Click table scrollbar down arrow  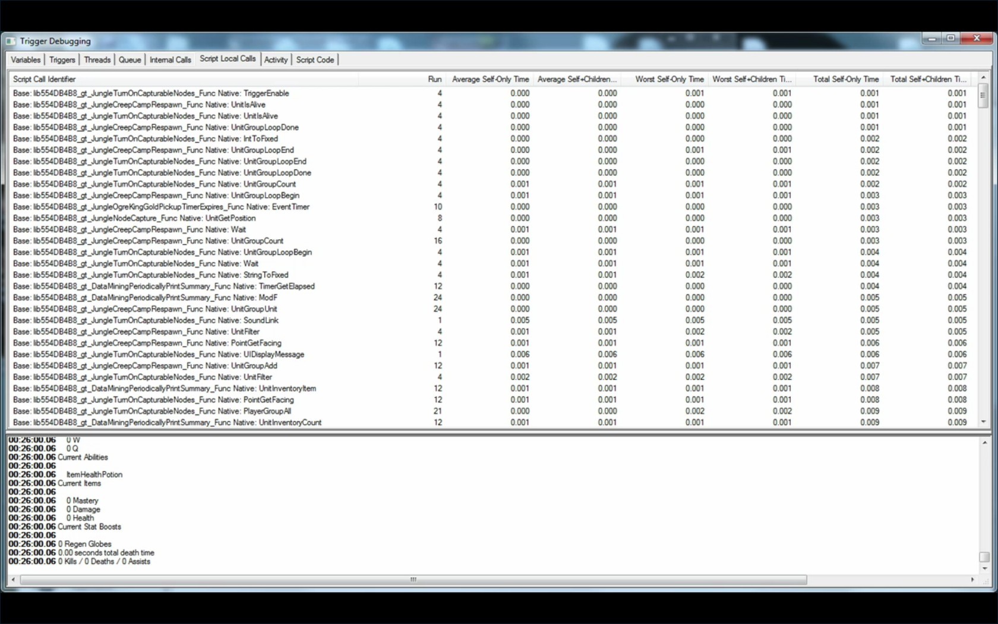(983, 422)
